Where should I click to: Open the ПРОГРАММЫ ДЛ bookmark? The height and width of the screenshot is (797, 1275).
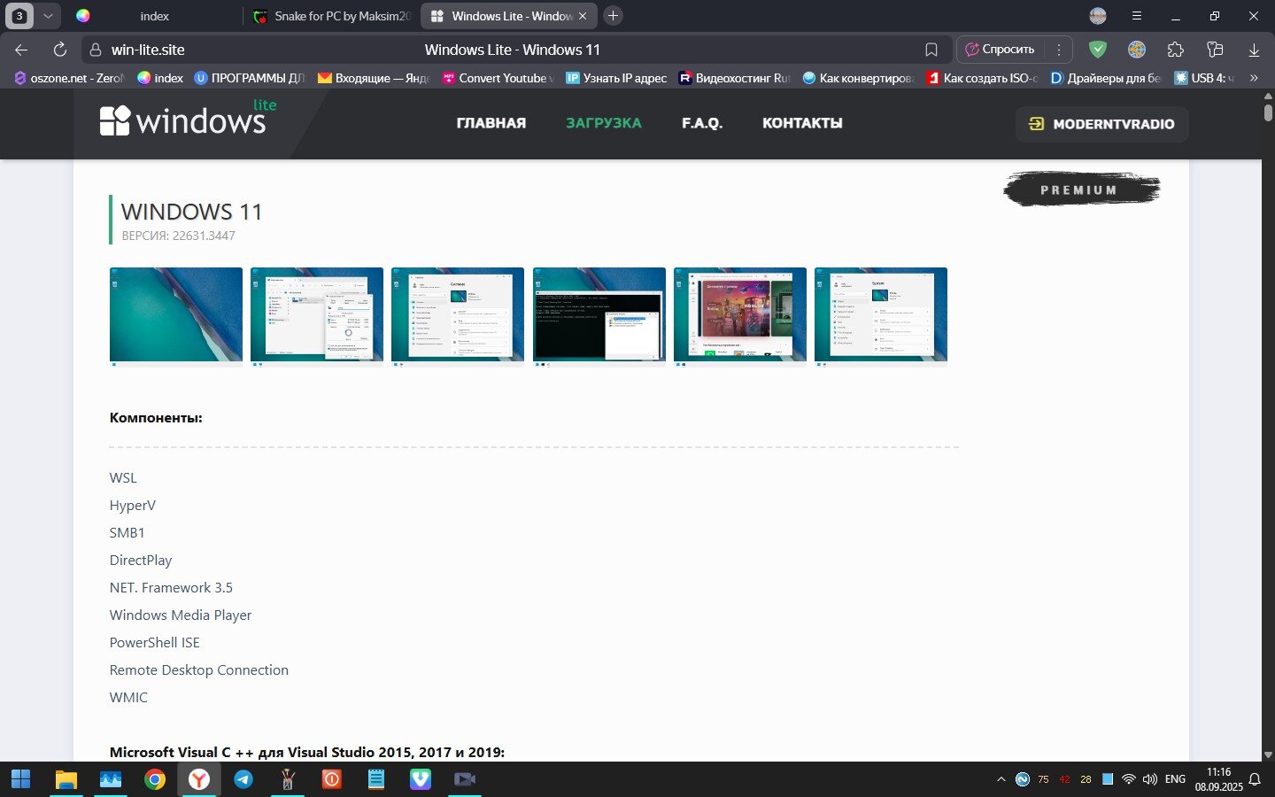click(x=250, y=78)
